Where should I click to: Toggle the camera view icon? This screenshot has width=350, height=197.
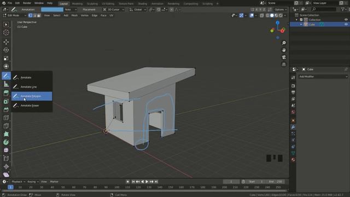tap(284, 57)
